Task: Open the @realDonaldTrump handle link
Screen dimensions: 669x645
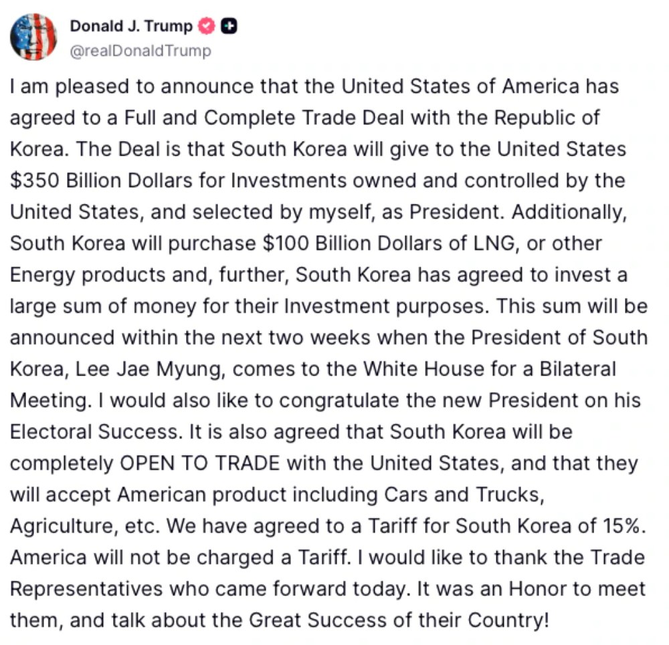Action: [x=140, y=51]
